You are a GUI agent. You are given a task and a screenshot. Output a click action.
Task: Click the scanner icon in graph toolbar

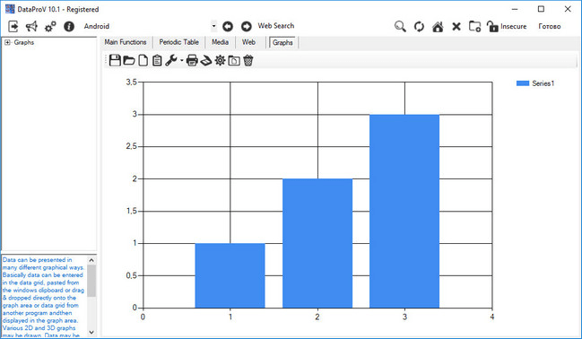[206, 60]
